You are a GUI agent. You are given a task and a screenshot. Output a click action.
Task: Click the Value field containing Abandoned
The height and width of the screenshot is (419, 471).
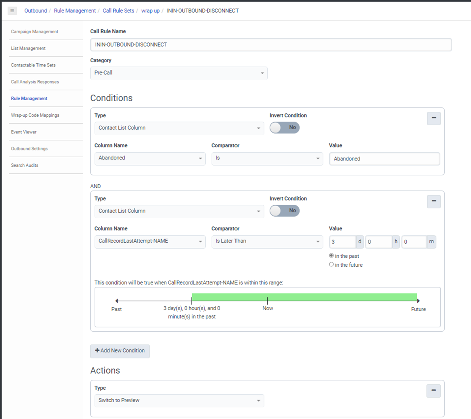coord(384,159)
